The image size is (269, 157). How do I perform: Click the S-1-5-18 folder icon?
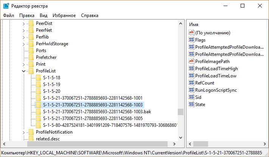click(x=39, y=78)
